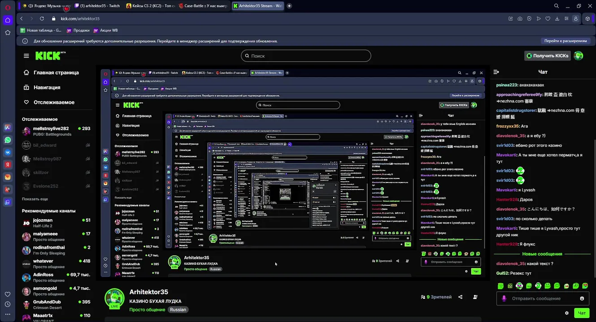Click Просто общение category link under Arhitektor35
Viewport: 596px width, 322px height.
(x=148, y=309)
